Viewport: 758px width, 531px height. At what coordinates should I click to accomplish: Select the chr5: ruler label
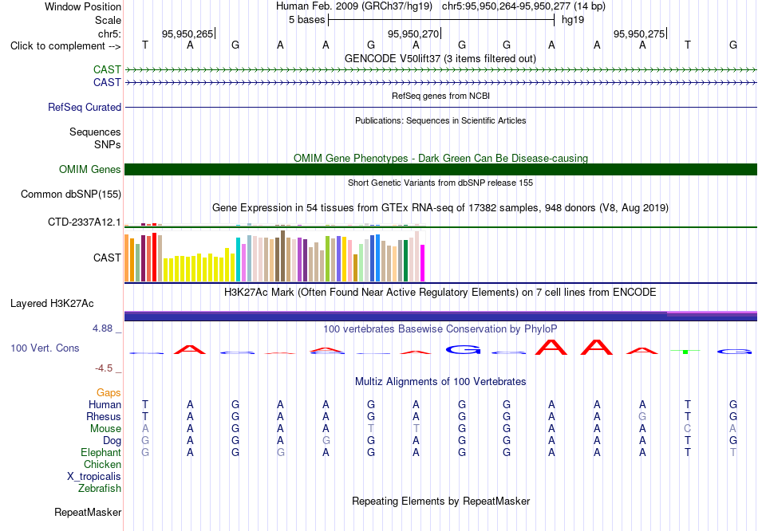(109, 33)
